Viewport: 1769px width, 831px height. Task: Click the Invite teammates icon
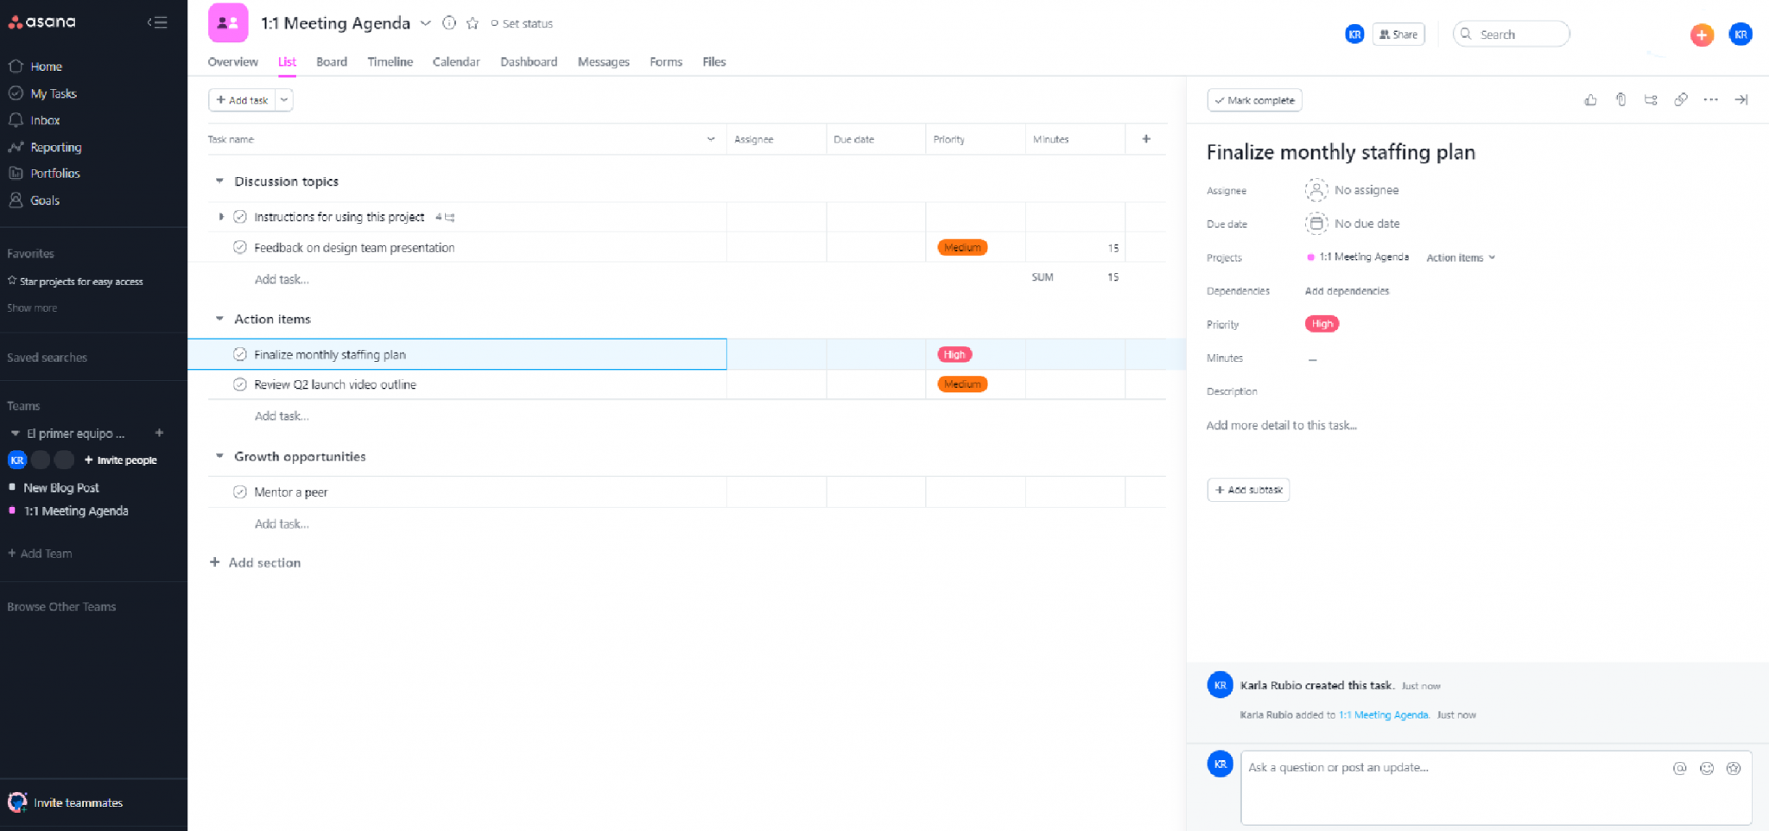tap(17, 802)
